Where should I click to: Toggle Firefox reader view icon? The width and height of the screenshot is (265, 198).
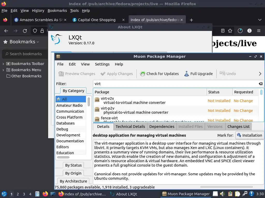coord(223,31)
